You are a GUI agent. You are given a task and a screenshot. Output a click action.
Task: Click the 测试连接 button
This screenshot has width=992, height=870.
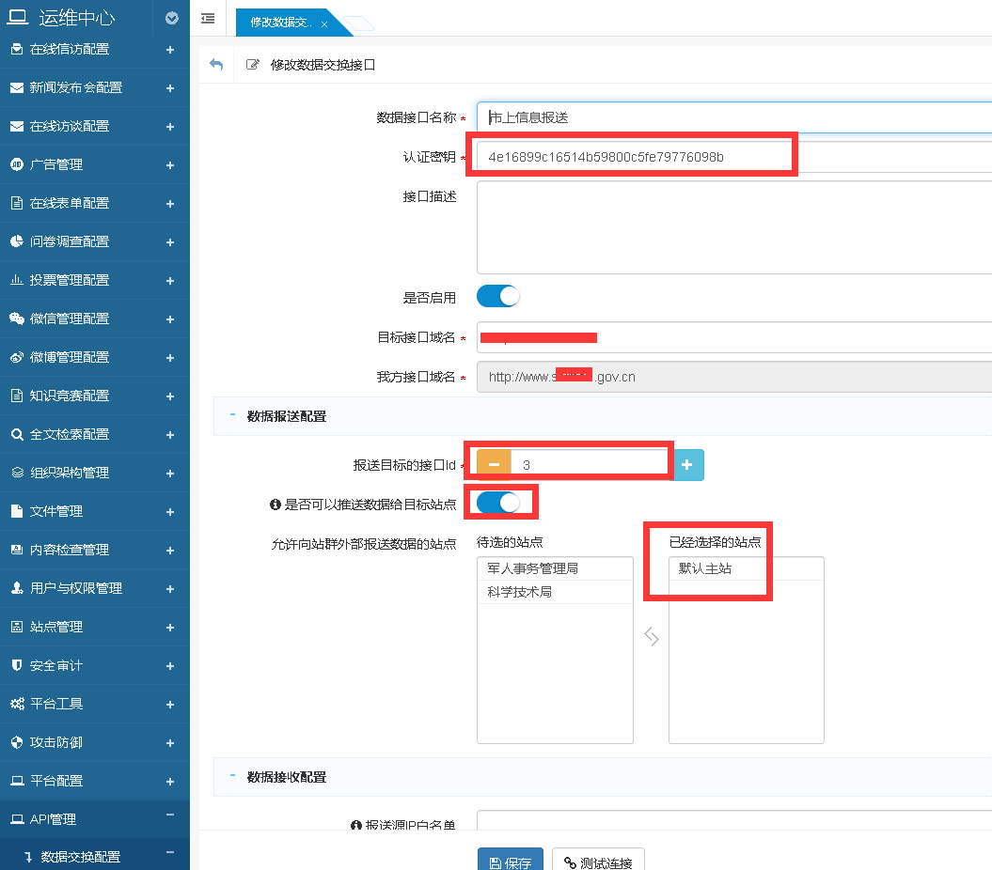(598, 862)
